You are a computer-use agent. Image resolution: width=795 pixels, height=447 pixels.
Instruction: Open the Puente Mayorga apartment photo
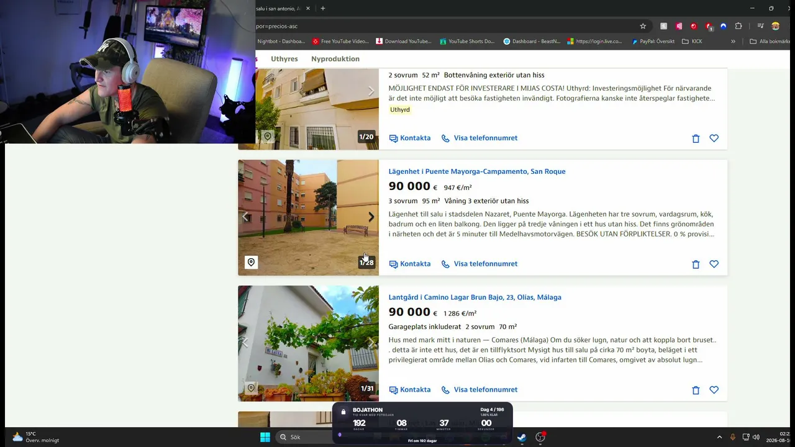pyautogui.click(x=308, y=217)
